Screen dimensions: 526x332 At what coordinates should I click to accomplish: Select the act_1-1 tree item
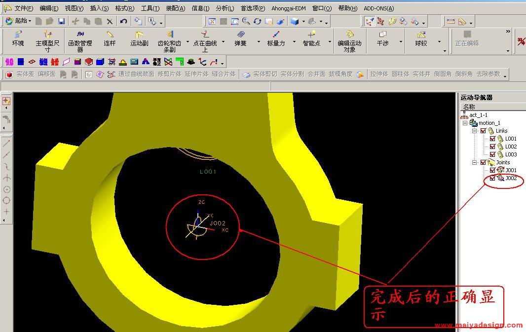(478, 115)
